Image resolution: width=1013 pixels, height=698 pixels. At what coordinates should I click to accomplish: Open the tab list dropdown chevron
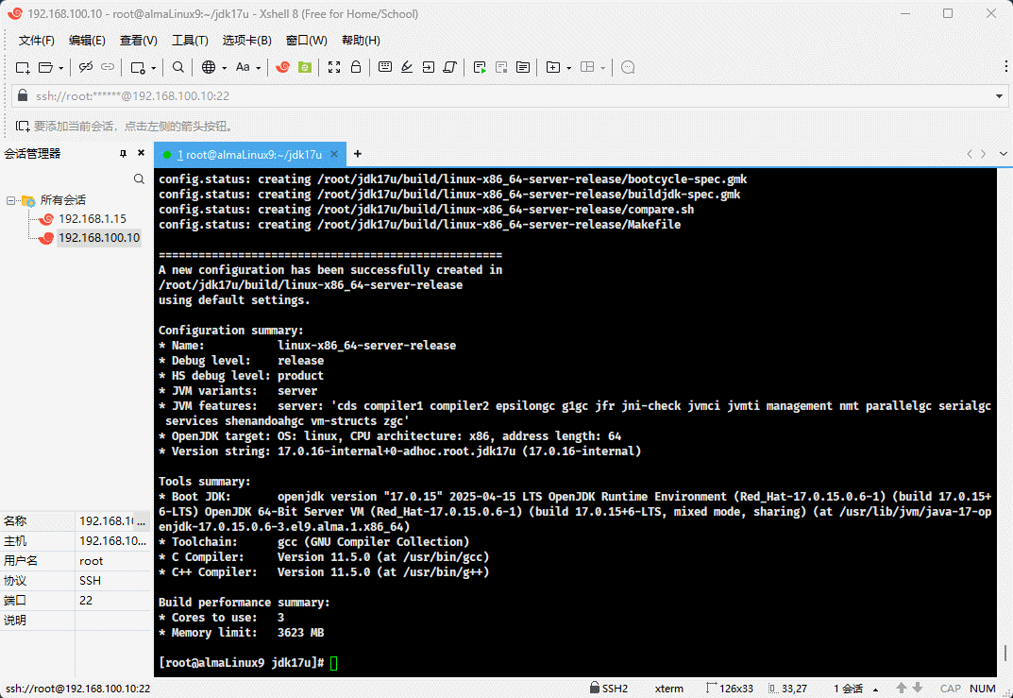coord(1003,154)
